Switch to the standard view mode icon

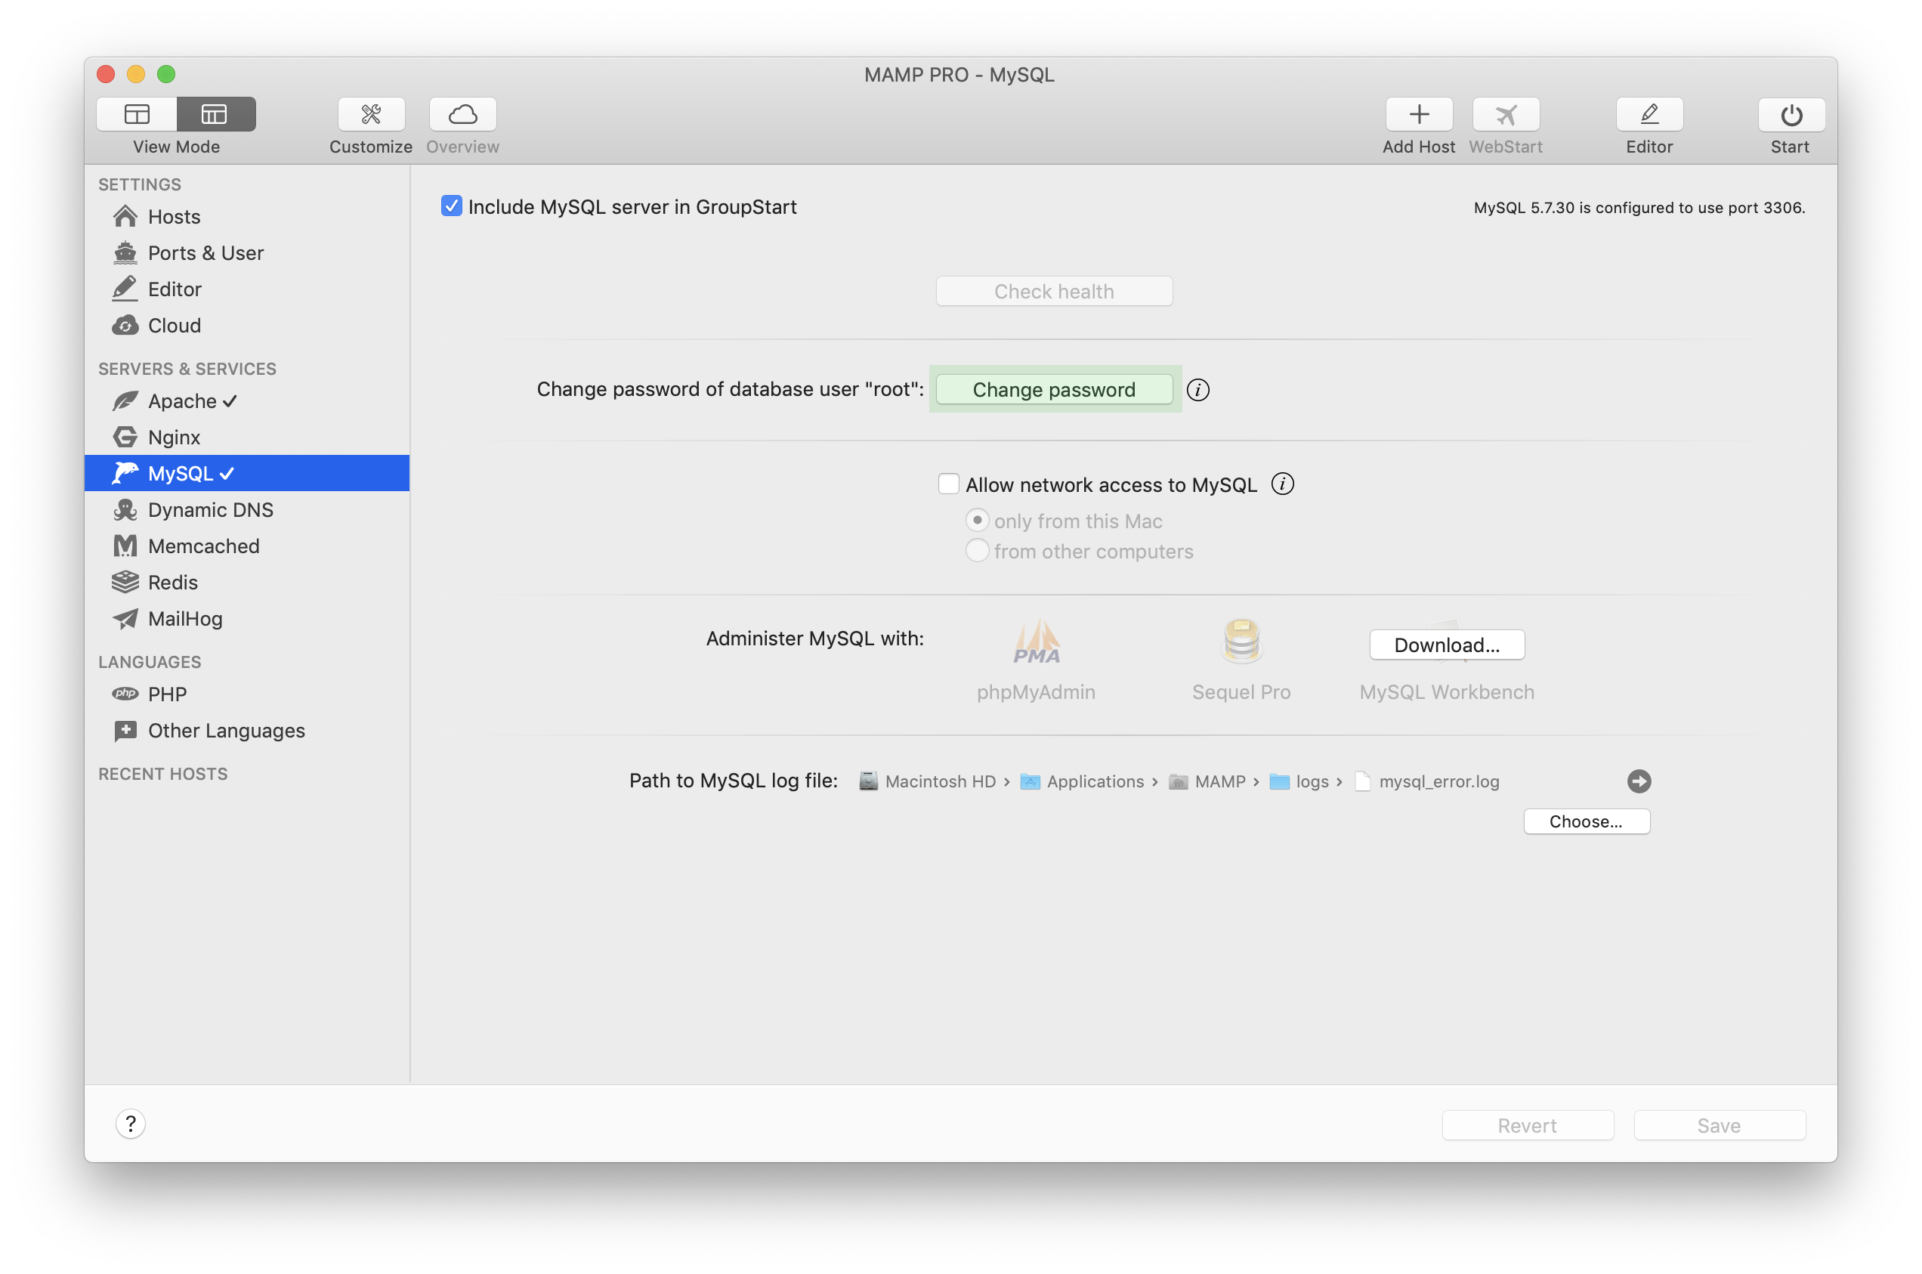(137, 115)
